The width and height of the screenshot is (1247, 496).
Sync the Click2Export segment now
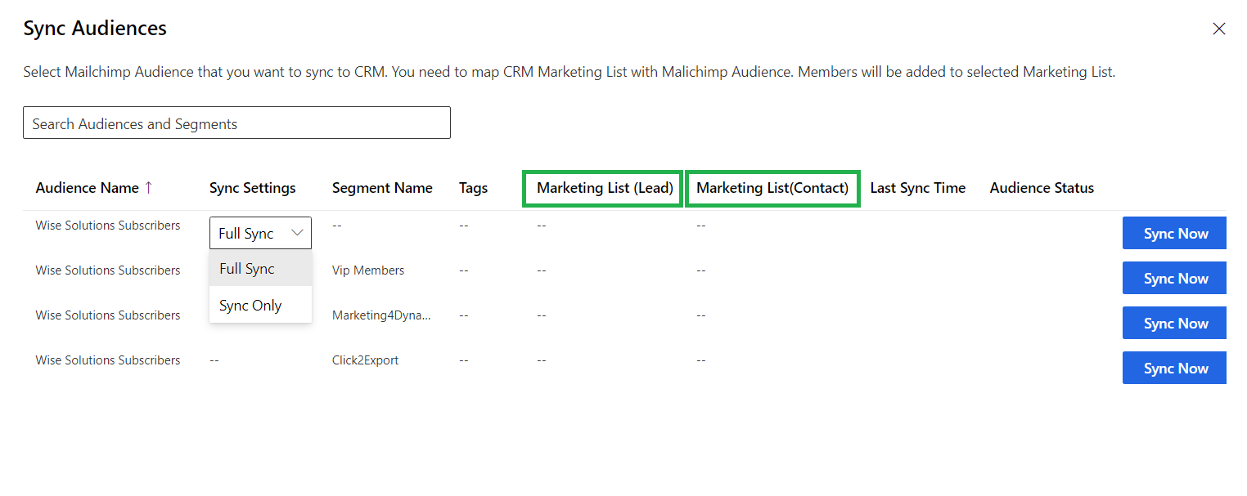[x=1174, y=369]
